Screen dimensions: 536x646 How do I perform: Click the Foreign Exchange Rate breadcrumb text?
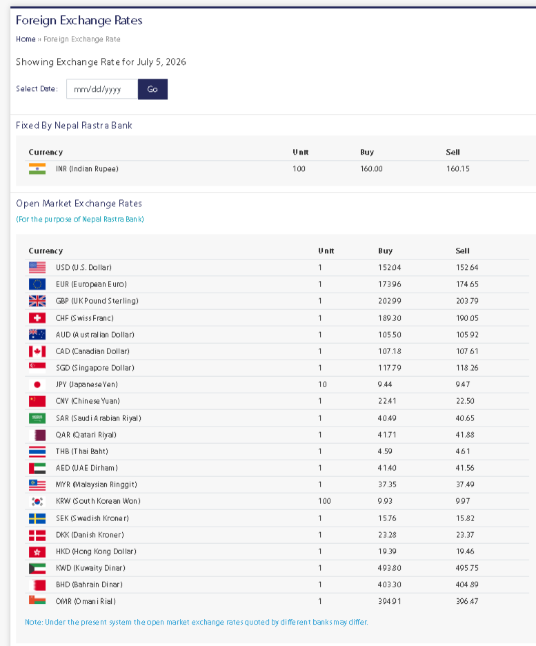click(x=82, y=39)
